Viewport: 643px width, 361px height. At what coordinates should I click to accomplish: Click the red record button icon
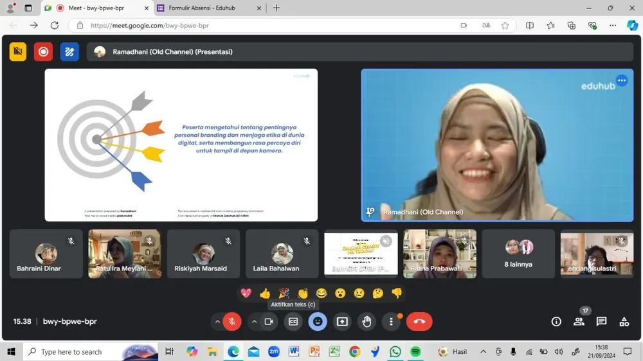tap(43, 51)
